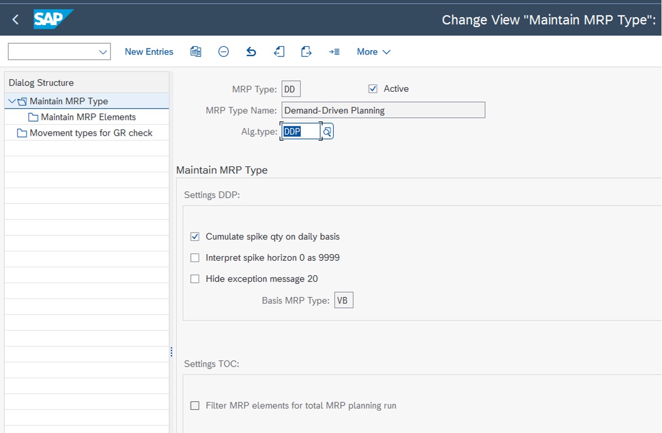662x433 pixels.
Task: Uncheck the Active checkbox
Action: point(372,88)
